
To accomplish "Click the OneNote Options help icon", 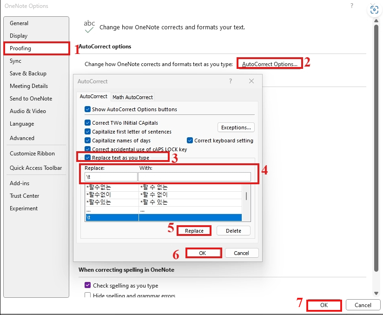I will [x=352, y=6].
